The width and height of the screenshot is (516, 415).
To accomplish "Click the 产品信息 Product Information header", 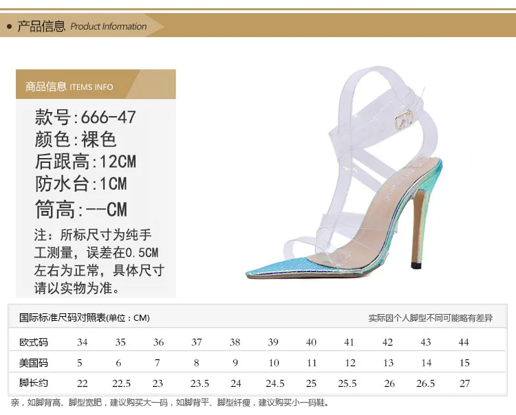I will [82, 26].
